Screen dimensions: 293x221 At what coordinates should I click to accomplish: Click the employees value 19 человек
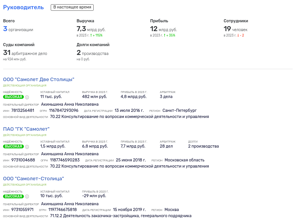click(x=235, y=29)
